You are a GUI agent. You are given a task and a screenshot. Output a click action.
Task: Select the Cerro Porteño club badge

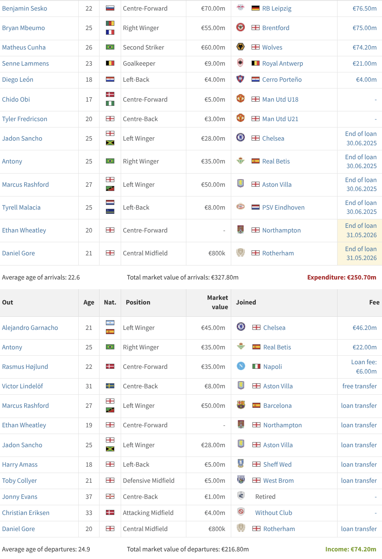[240, 79]
